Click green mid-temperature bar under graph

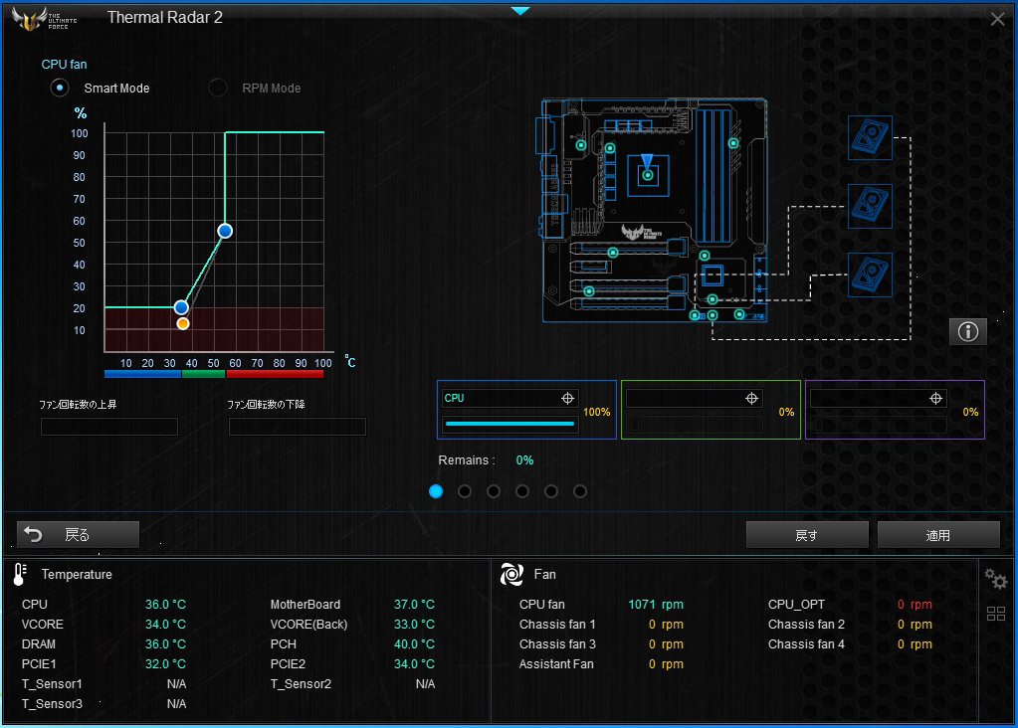click(x=203, y=374)
